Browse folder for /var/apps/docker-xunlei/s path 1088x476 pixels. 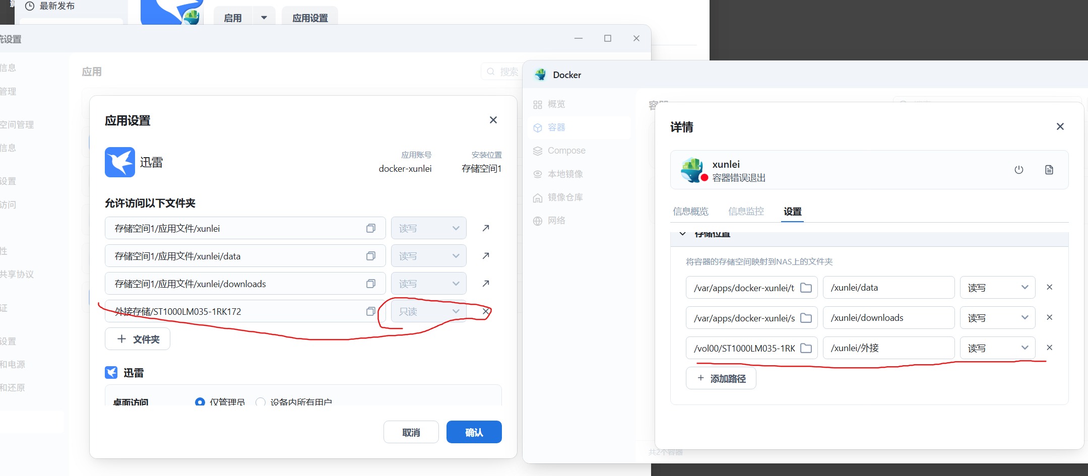[x=806, y=318]
